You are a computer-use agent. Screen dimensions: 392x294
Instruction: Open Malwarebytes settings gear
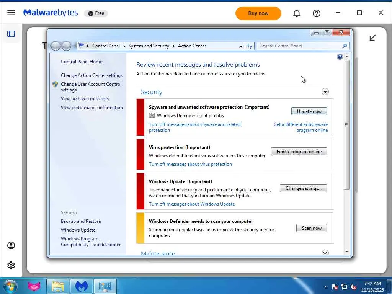tap(11, 265)
